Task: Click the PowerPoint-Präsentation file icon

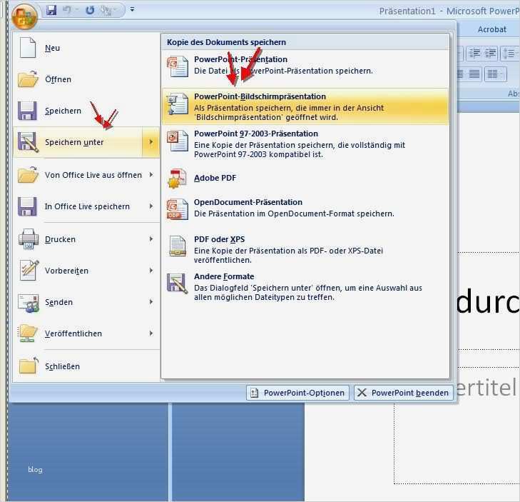Action: pyautogui.click(x=178, y=66)
